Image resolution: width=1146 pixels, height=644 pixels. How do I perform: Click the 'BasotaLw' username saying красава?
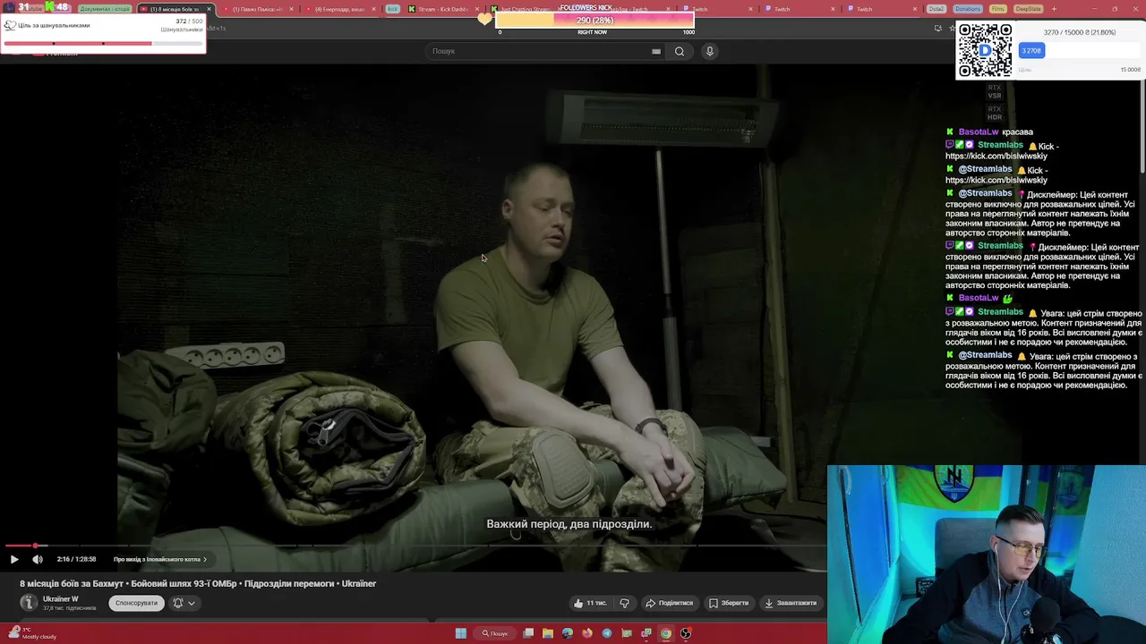pos(978,131)
